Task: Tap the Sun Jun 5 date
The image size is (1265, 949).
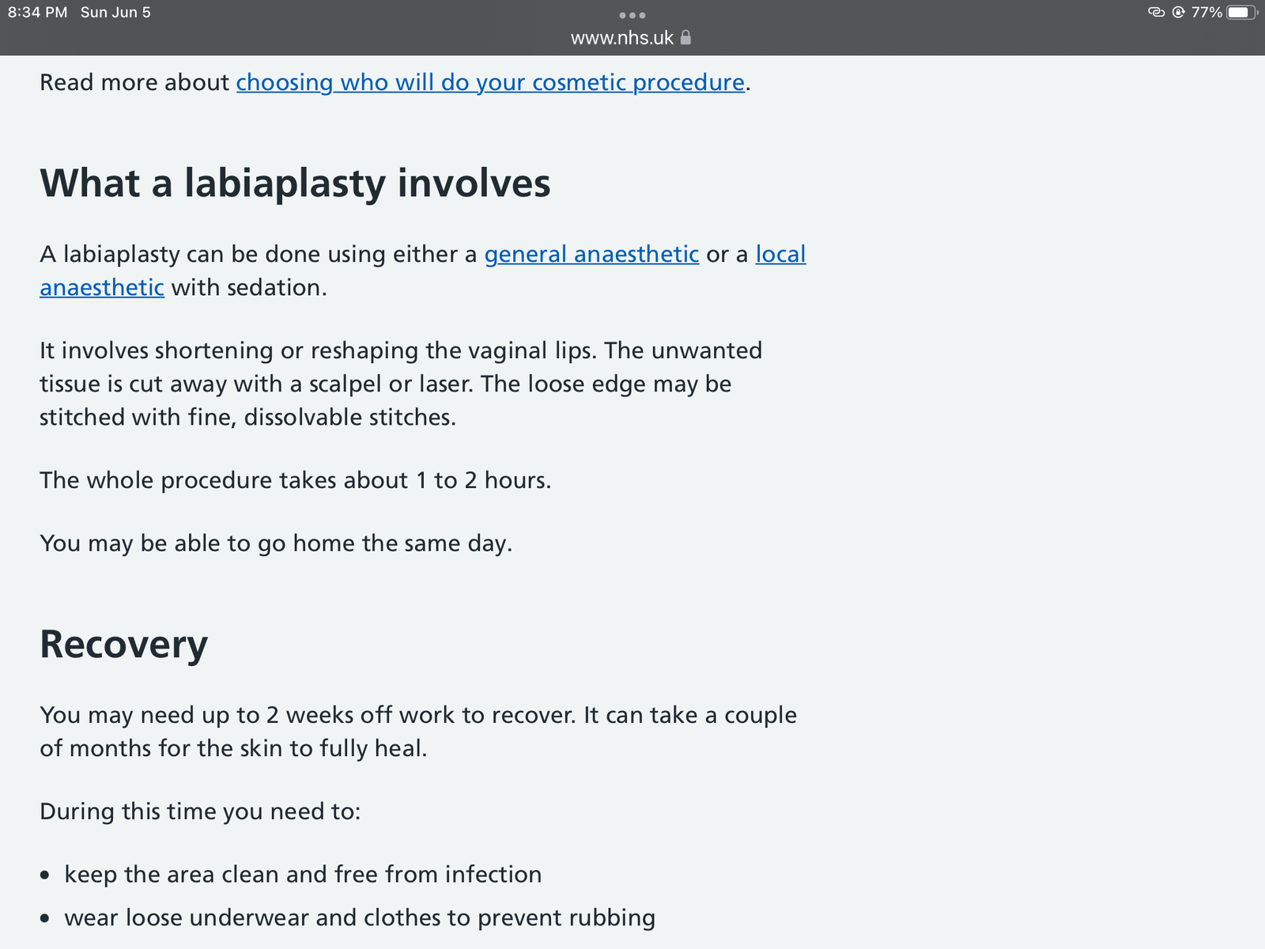Action: (x=115, y=13)
